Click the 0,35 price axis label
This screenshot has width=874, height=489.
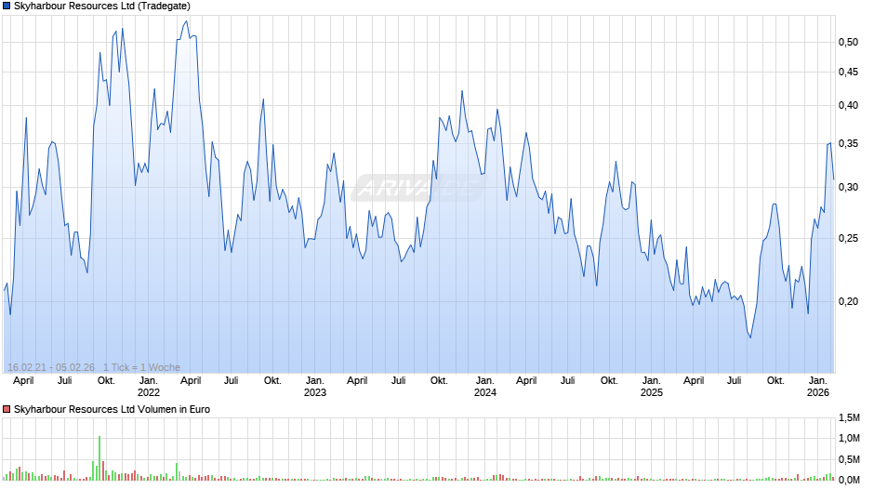pyautogui.click(x=848, y=144)
